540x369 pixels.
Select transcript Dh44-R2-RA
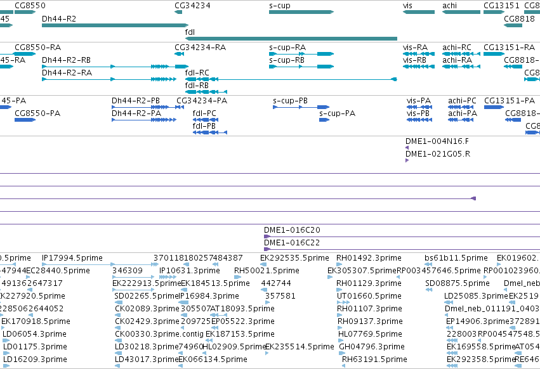(67, 73)
